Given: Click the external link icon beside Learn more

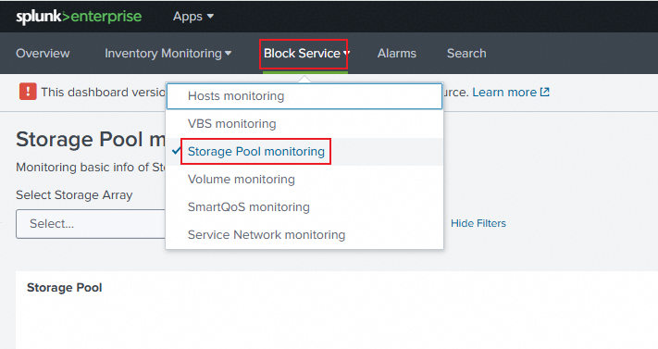Looking at the screenshot, I should 544,92.
